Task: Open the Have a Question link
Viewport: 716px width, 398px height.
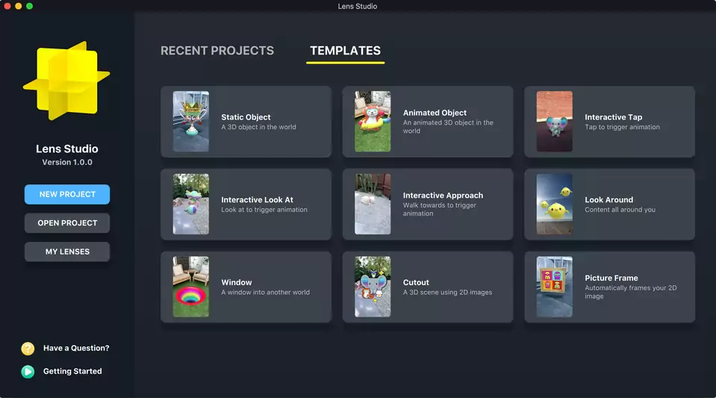Action: coord(76,348)
